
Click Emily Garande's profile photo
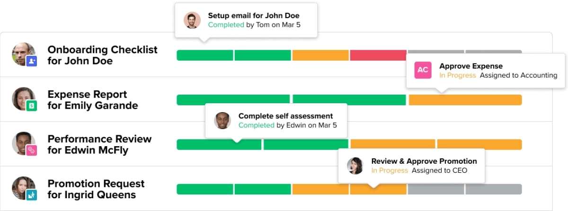point(23,98)
